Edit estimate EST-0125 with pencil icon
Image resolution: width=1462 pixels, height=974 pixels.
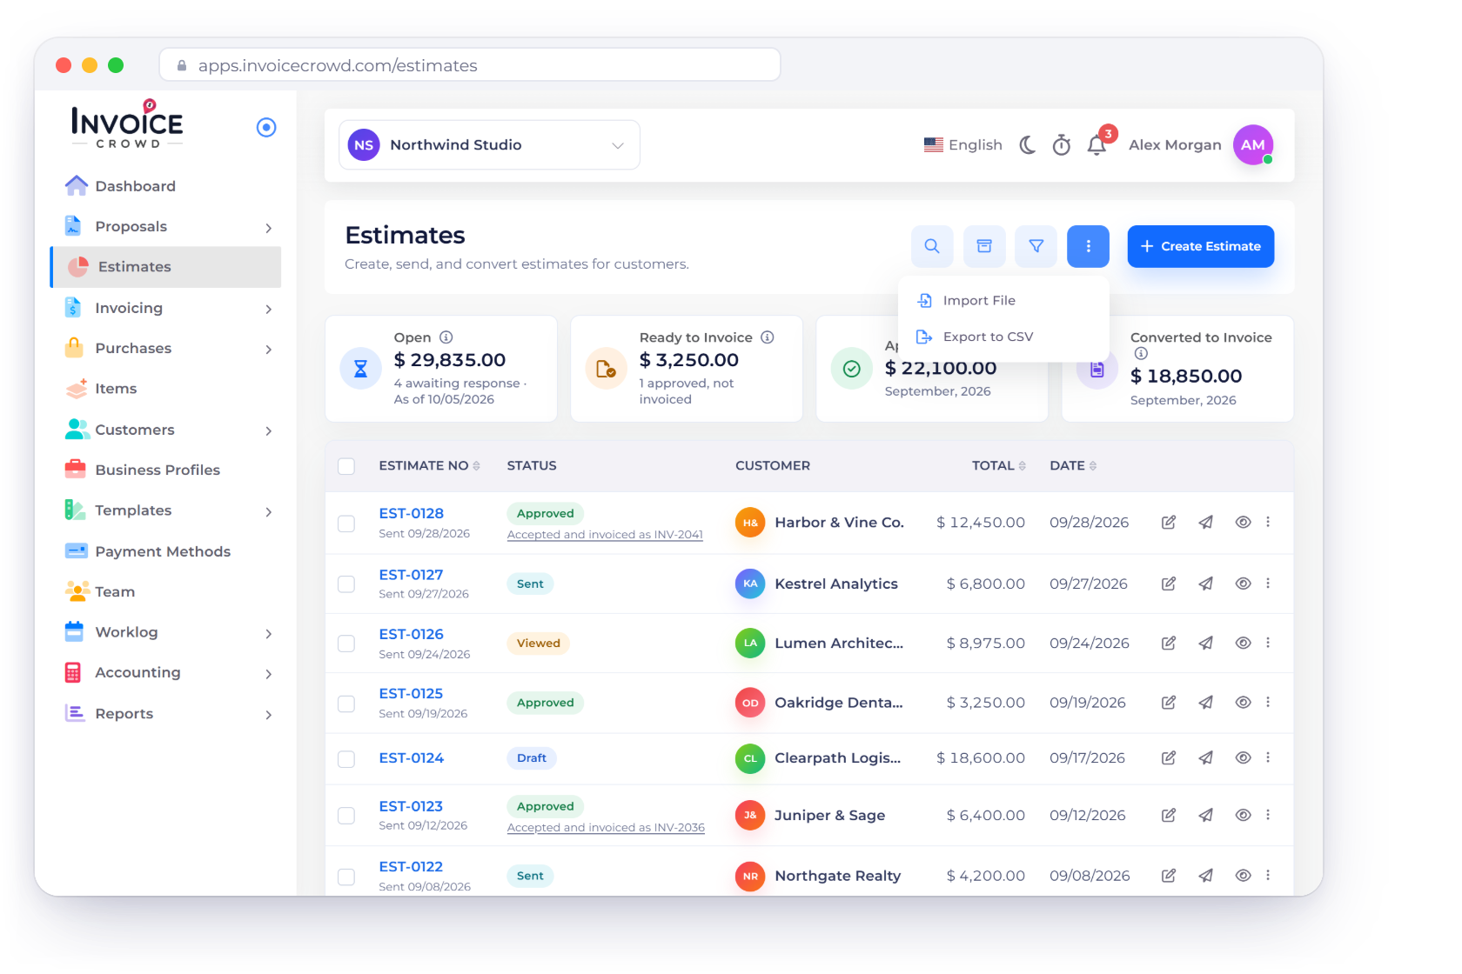click(x=1169, y=703)
